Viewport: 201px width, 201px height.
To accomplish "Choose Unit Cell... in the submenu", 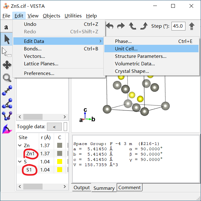I will 151,49.
